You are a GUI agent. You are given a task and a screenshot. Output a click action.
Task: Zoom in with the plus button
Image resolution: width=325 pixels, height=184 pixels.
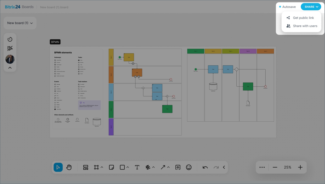300,167
